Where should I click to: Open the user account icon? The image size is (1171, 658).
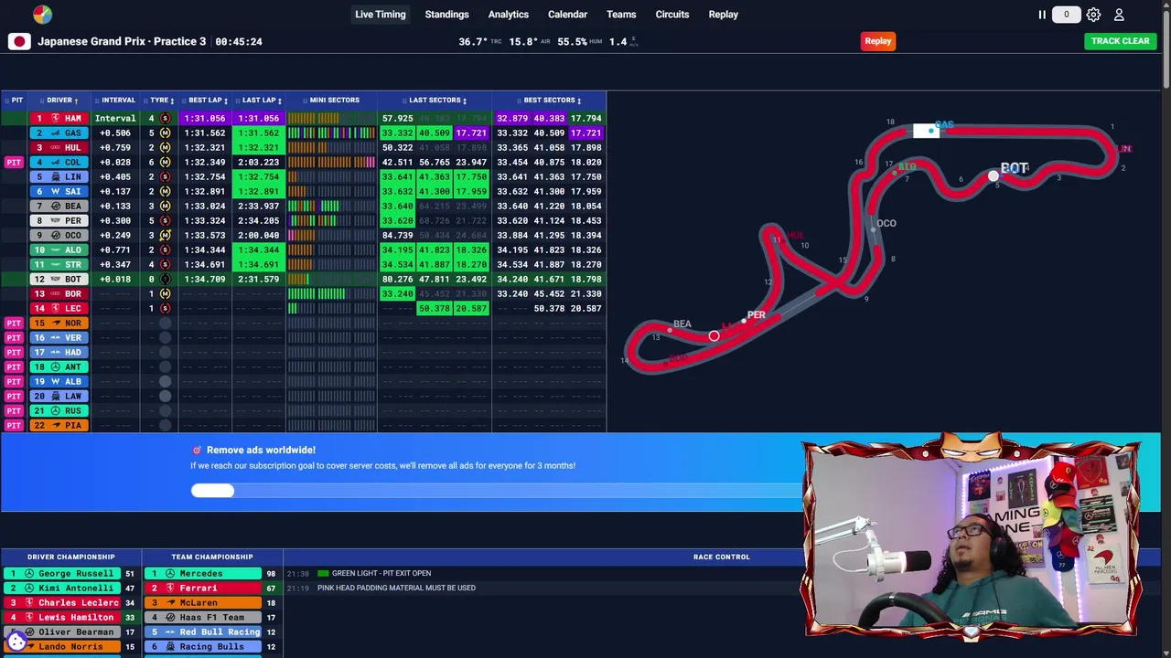click(x=1119, y=15)
